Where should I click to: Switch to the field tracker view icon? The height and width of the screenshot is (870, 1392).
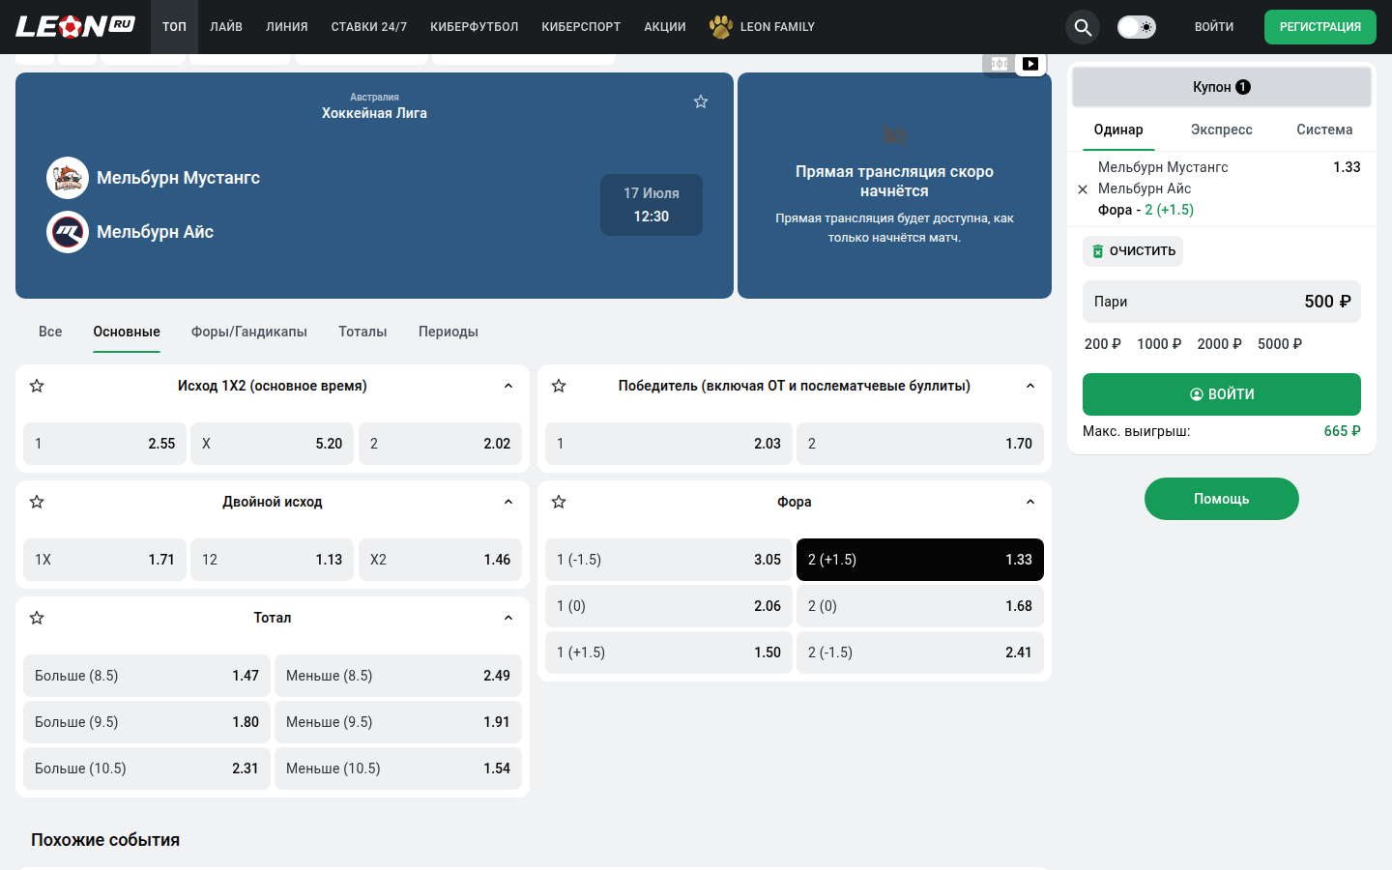pos(1000,64)
